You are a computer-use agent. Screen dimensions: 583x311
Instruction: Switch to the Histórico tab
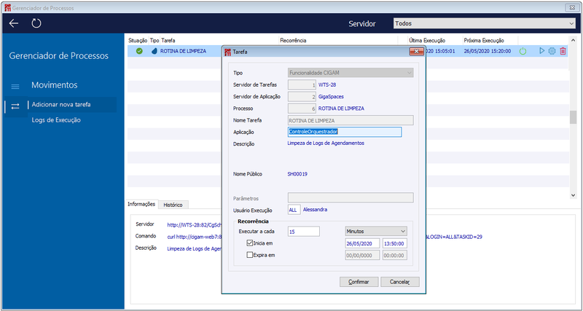coord(173,205)
